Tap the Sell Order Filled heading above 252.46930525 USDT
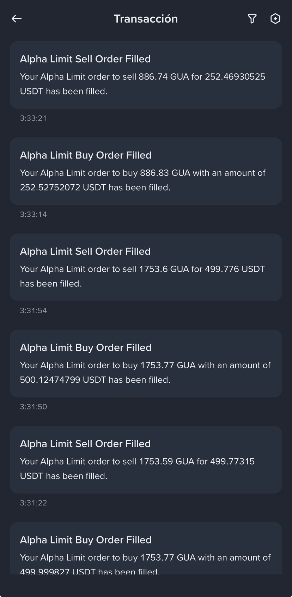The image size is (292, 597). [85, 59]
